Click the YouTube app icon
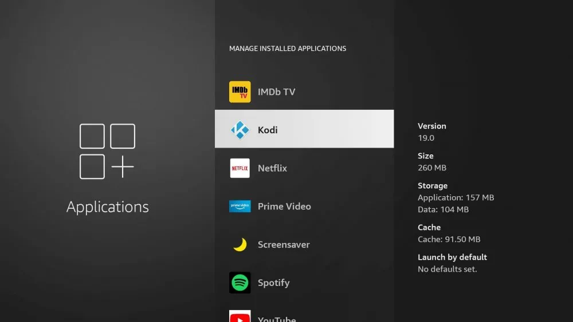 click(240, 316)
